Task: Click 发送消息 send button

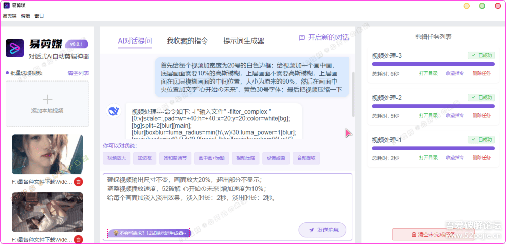Action: [322, 230]
